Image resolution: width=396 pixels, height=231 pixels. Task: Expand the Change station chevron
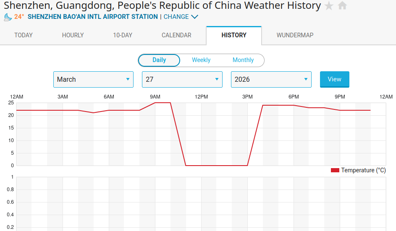pos(194,17)
